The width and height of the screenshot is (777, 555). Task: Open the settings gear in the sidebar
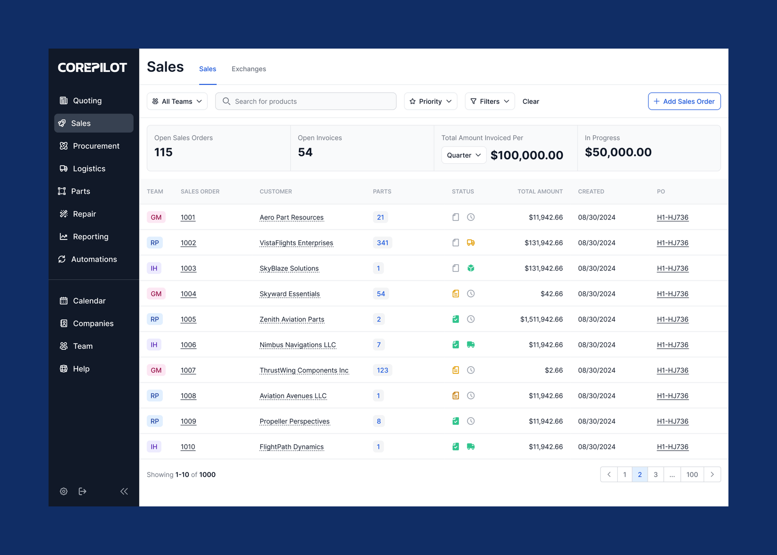tap(64, 491)
